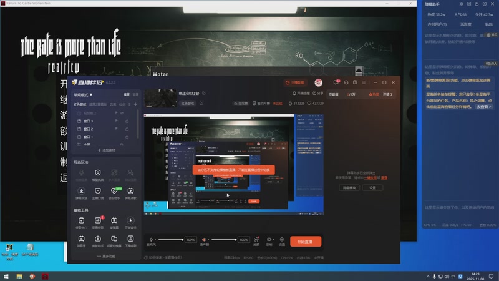Image resolution: width=499 pixels, height=281 pixels.
Task: Open the 场景切换器 tool
Action: point(114,241)
